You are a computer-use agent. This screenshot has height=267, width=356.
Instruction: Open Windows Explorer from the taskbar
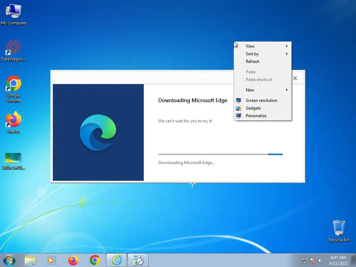30,260
